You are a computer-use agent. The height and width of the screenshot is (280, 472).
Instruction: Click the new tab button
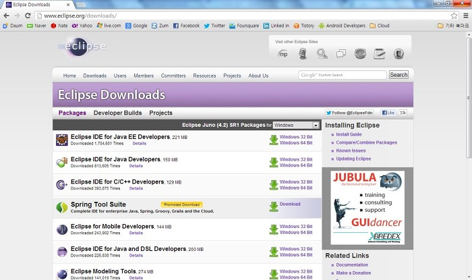click(81, 5)
